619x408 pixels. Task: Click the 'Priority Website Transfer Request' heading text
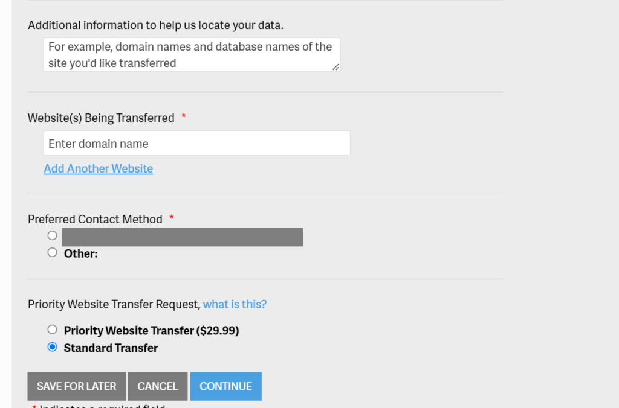(x=112, y=304)
